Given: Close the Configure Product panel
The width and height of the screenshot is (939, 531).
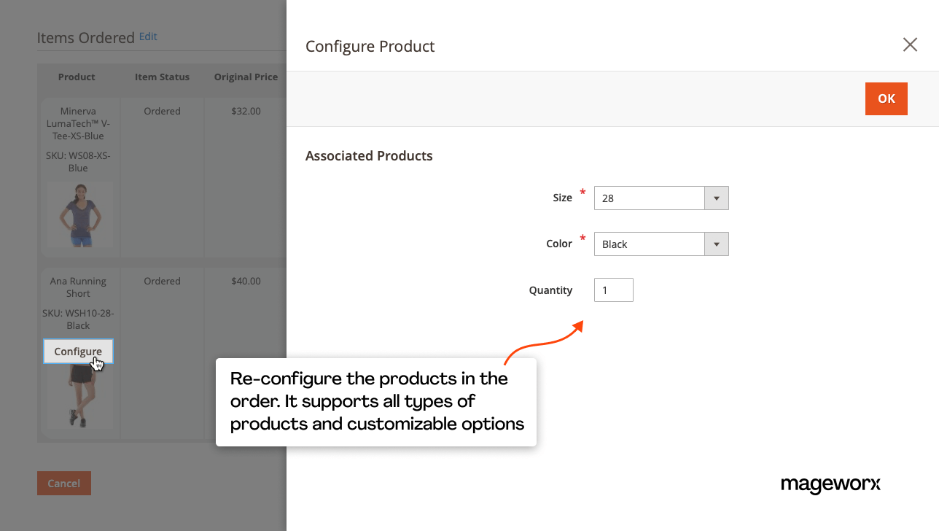Looking at the screenshot, I should click(910, 45).
